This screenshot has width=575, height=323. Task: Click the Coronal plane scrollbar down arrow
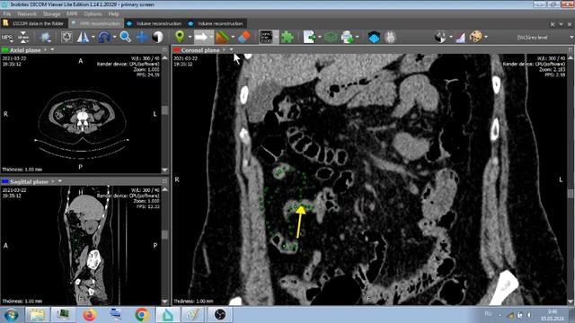click(x=571, y=301)
